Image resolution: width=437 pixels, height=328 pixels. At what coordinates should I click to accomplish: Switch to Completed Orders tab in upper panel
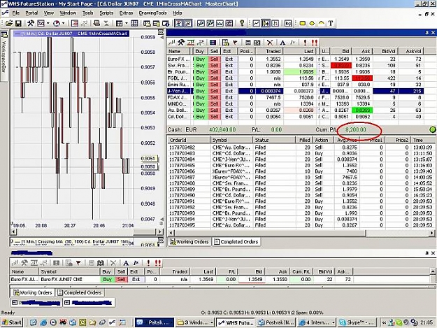(236, 241)
